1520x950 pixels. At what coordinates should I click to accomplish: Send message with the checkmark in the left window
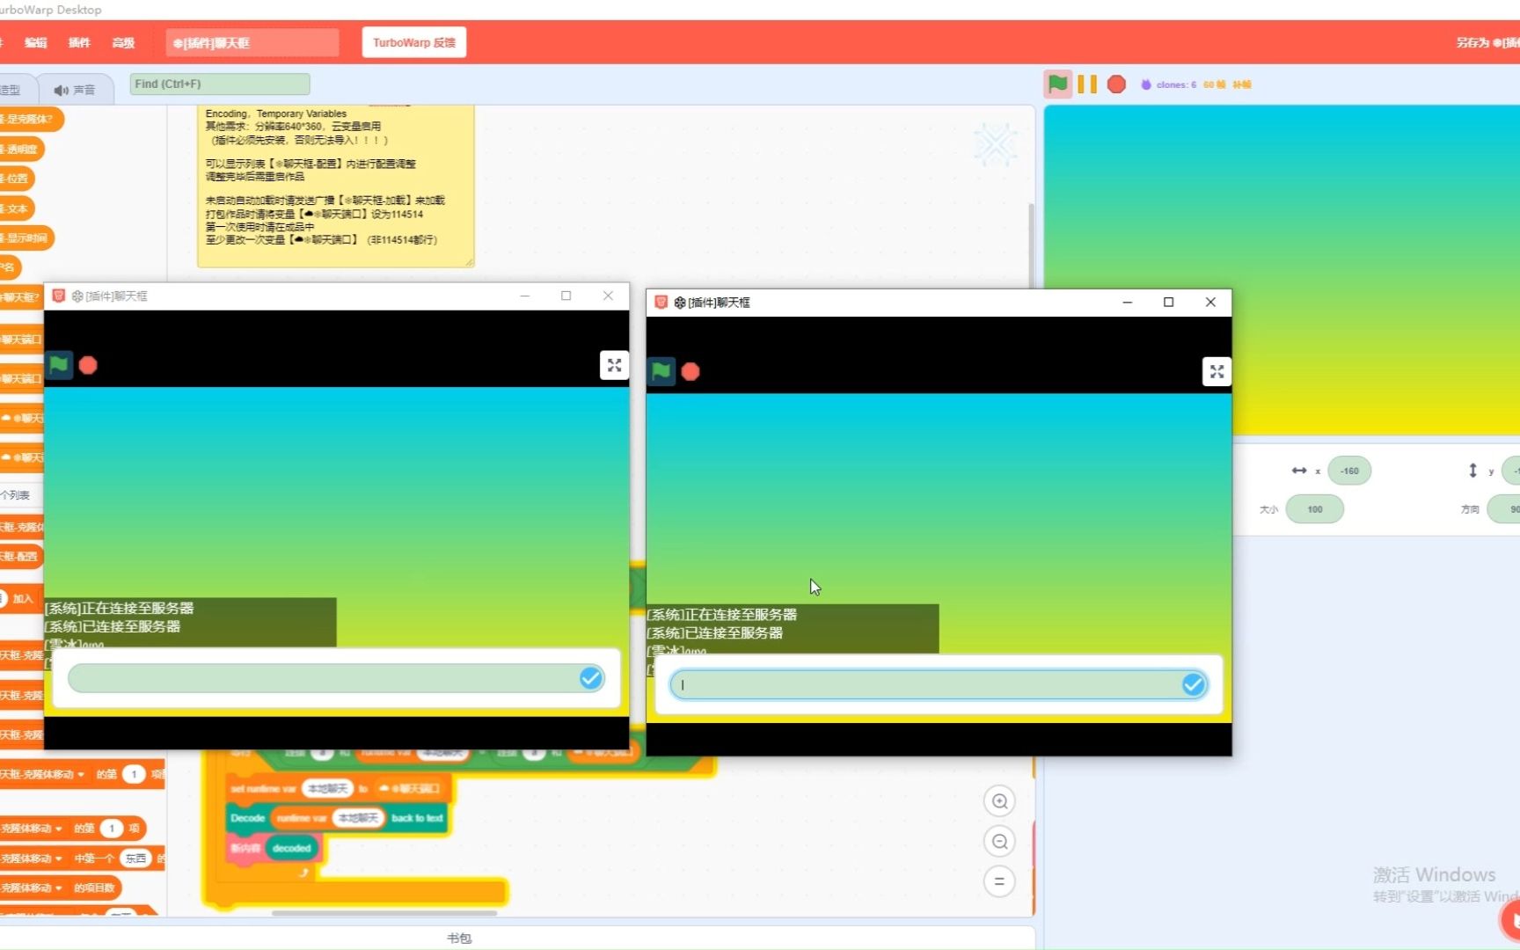591,678
